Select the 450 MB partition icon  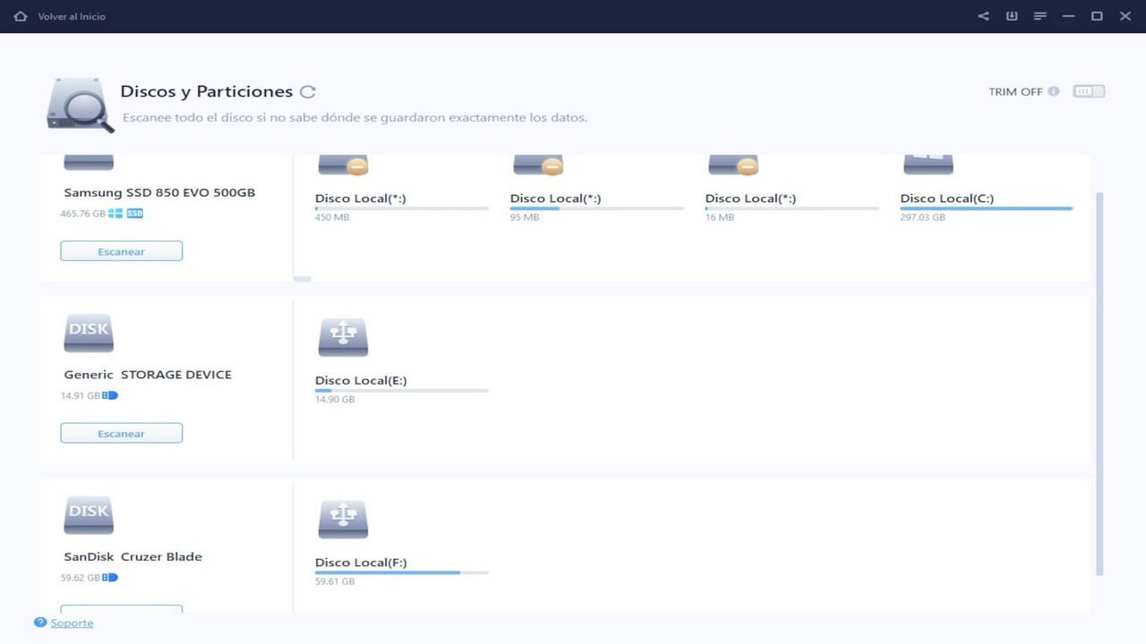pos(343,164)
